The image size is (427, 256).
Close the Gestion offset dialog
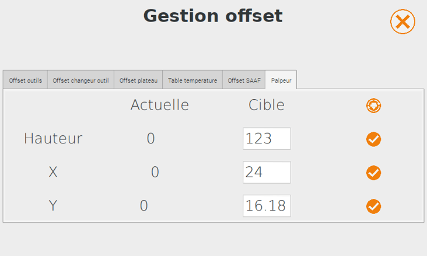tap(402, 22)
